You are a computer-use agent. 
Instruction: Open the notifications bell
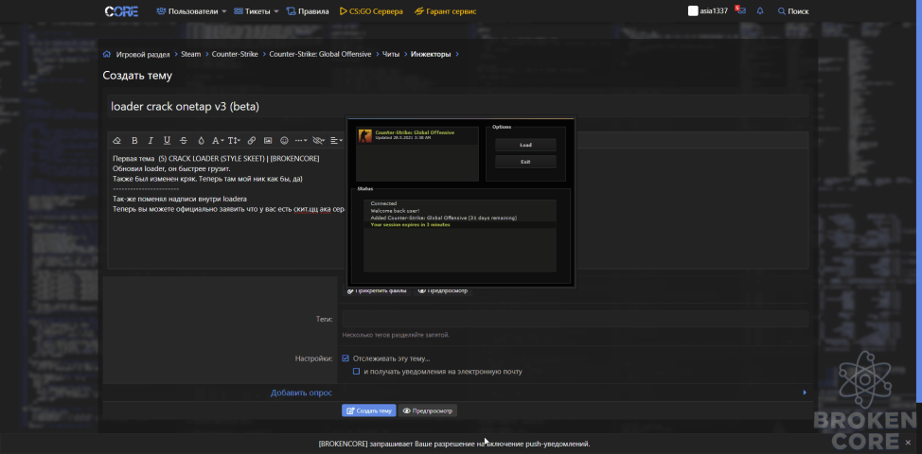pos(760,11)
